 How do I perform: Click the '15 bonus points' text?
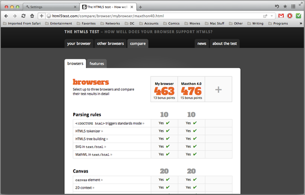191,98
